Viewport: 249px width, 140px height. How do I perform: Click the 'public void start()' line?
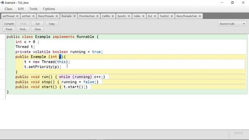point(51,87)
